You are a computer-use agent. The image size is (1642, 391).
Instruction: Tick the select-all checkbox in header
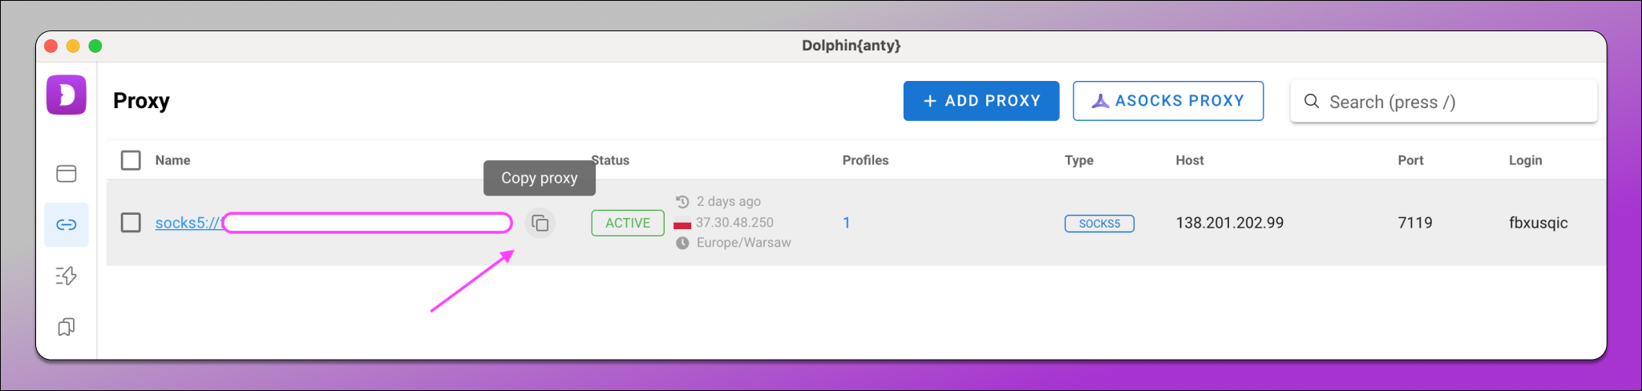[131, 160]
